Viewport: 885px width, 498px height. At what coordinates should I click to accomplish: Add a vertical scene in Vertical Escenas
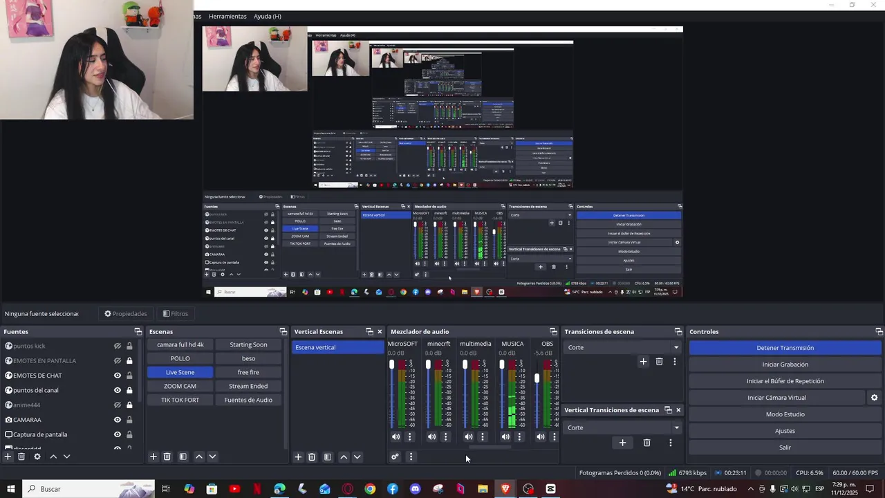tap(298, 456)
